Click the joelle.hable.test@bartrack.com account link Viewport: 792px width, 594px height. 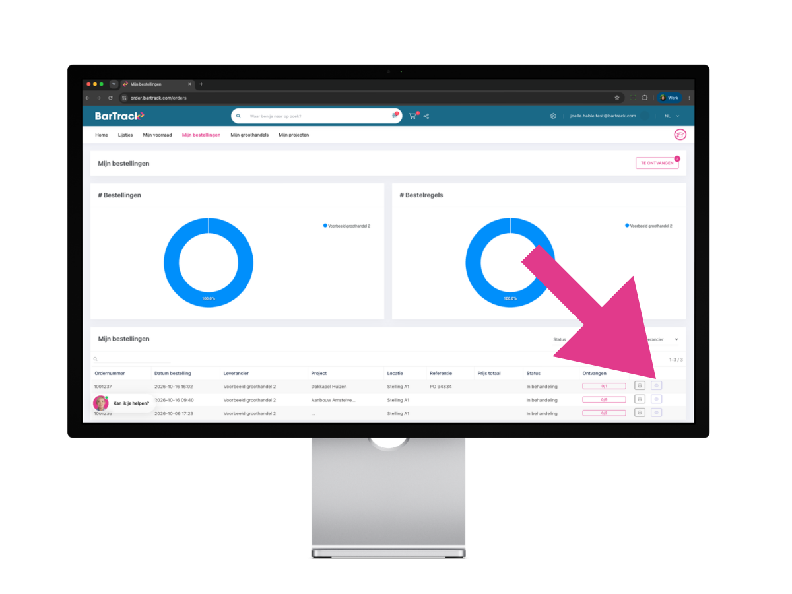pyautogui.click(x=603, y=116)
